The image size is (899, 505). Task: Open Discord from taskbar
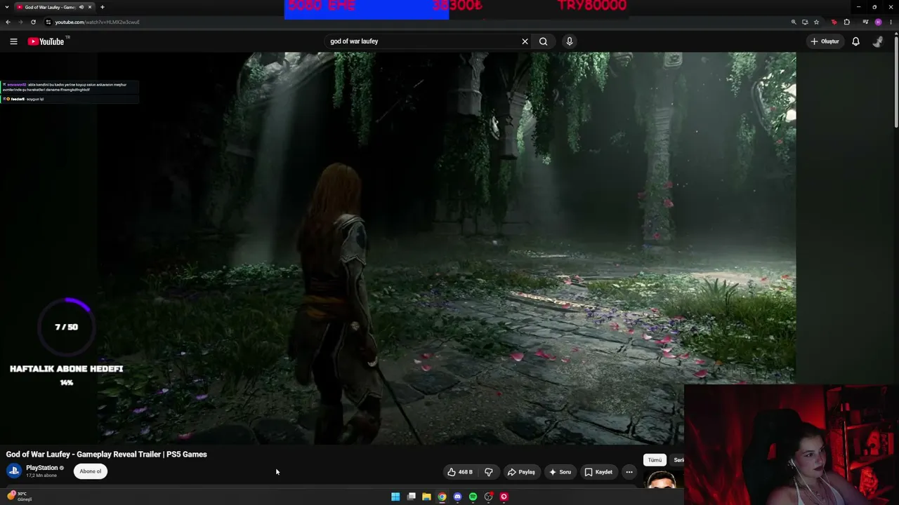(x=457, y=497)
